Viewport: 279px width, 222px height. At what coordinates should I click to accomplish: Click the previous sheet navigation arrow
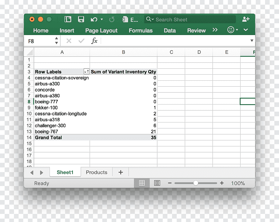click(32, 172)
